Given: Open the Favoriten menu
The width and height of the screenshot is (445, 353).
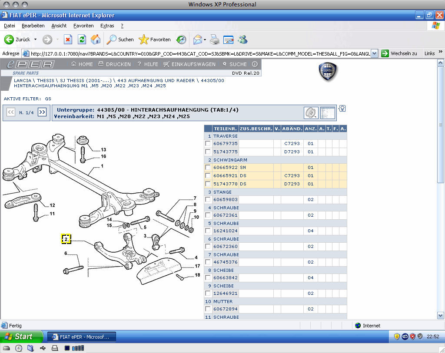Looking at the screenshot, I should click(x=83, y=26).
